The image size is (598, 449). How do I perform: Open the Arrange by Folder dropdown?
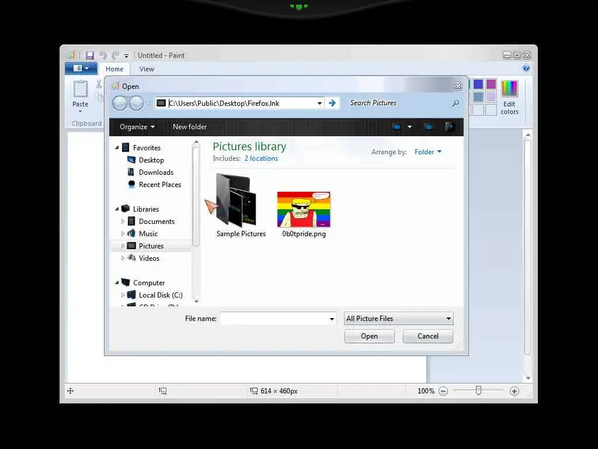coord(428,152)
